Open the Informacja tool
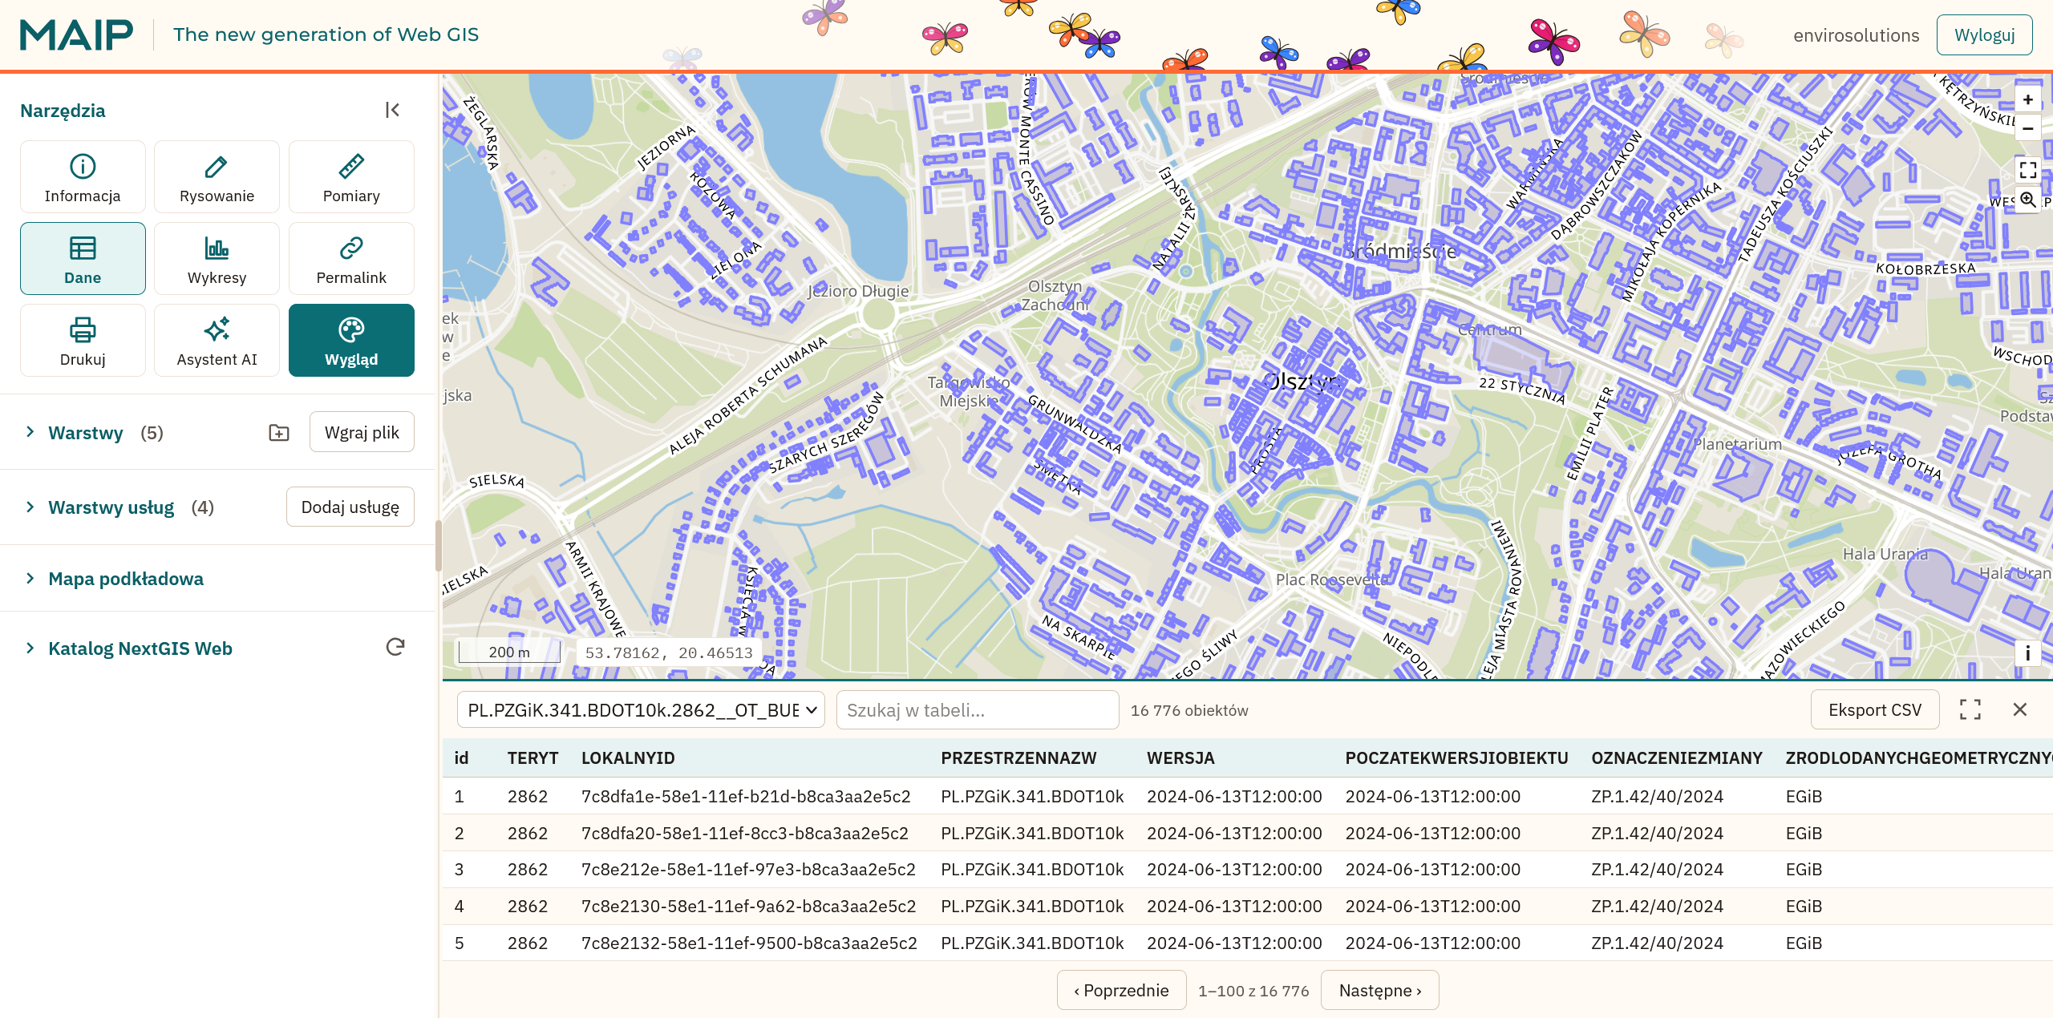Viewport: 2053px width, 1018px height. pyautogui.click(x=83, y=177)
